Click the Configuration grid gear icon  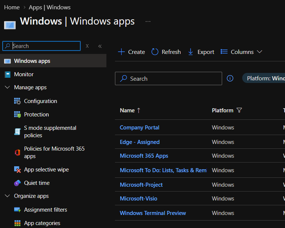tap(17, 101)
